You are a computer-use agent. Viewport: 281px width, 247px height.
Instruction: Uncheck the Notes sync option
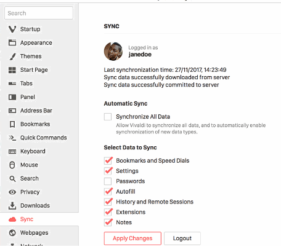click(x=108, y=222)
